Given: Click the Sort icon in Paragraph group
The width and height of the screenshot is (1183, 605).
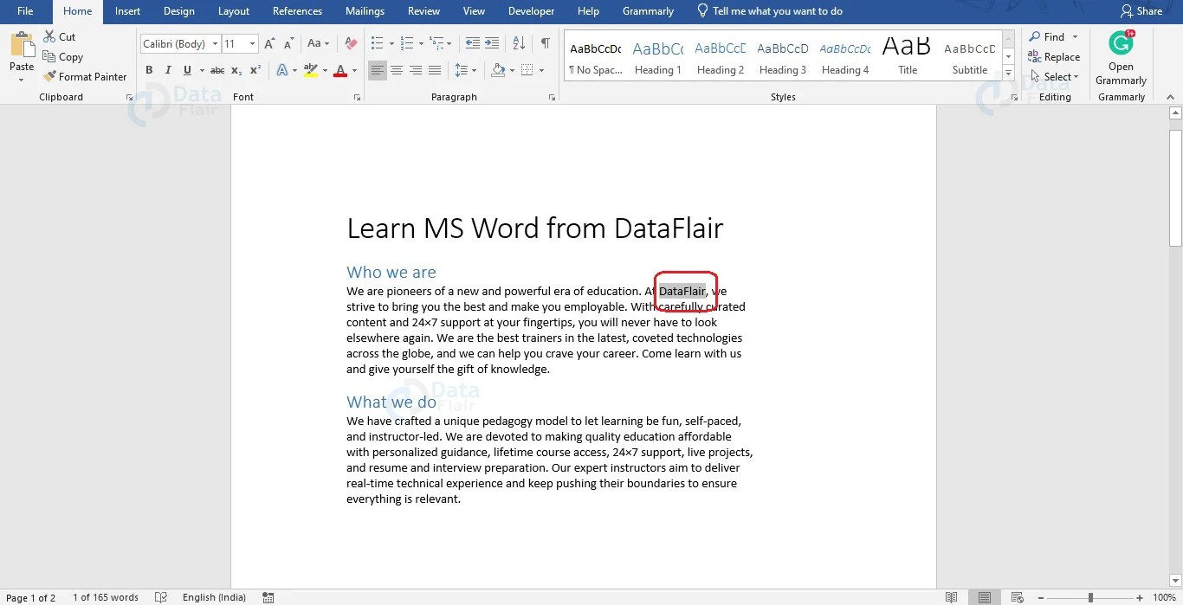Looking at the screenshot, I should (519, 42).
